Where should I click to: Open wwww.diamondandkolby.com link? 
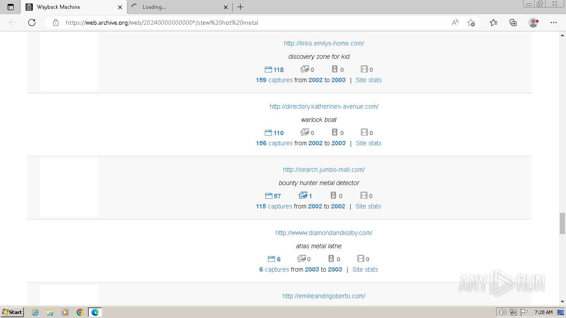(x=324, y=233)
